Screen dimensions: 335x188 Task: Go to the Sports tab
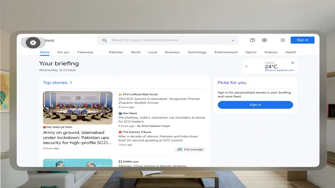(x=251, y=52)
